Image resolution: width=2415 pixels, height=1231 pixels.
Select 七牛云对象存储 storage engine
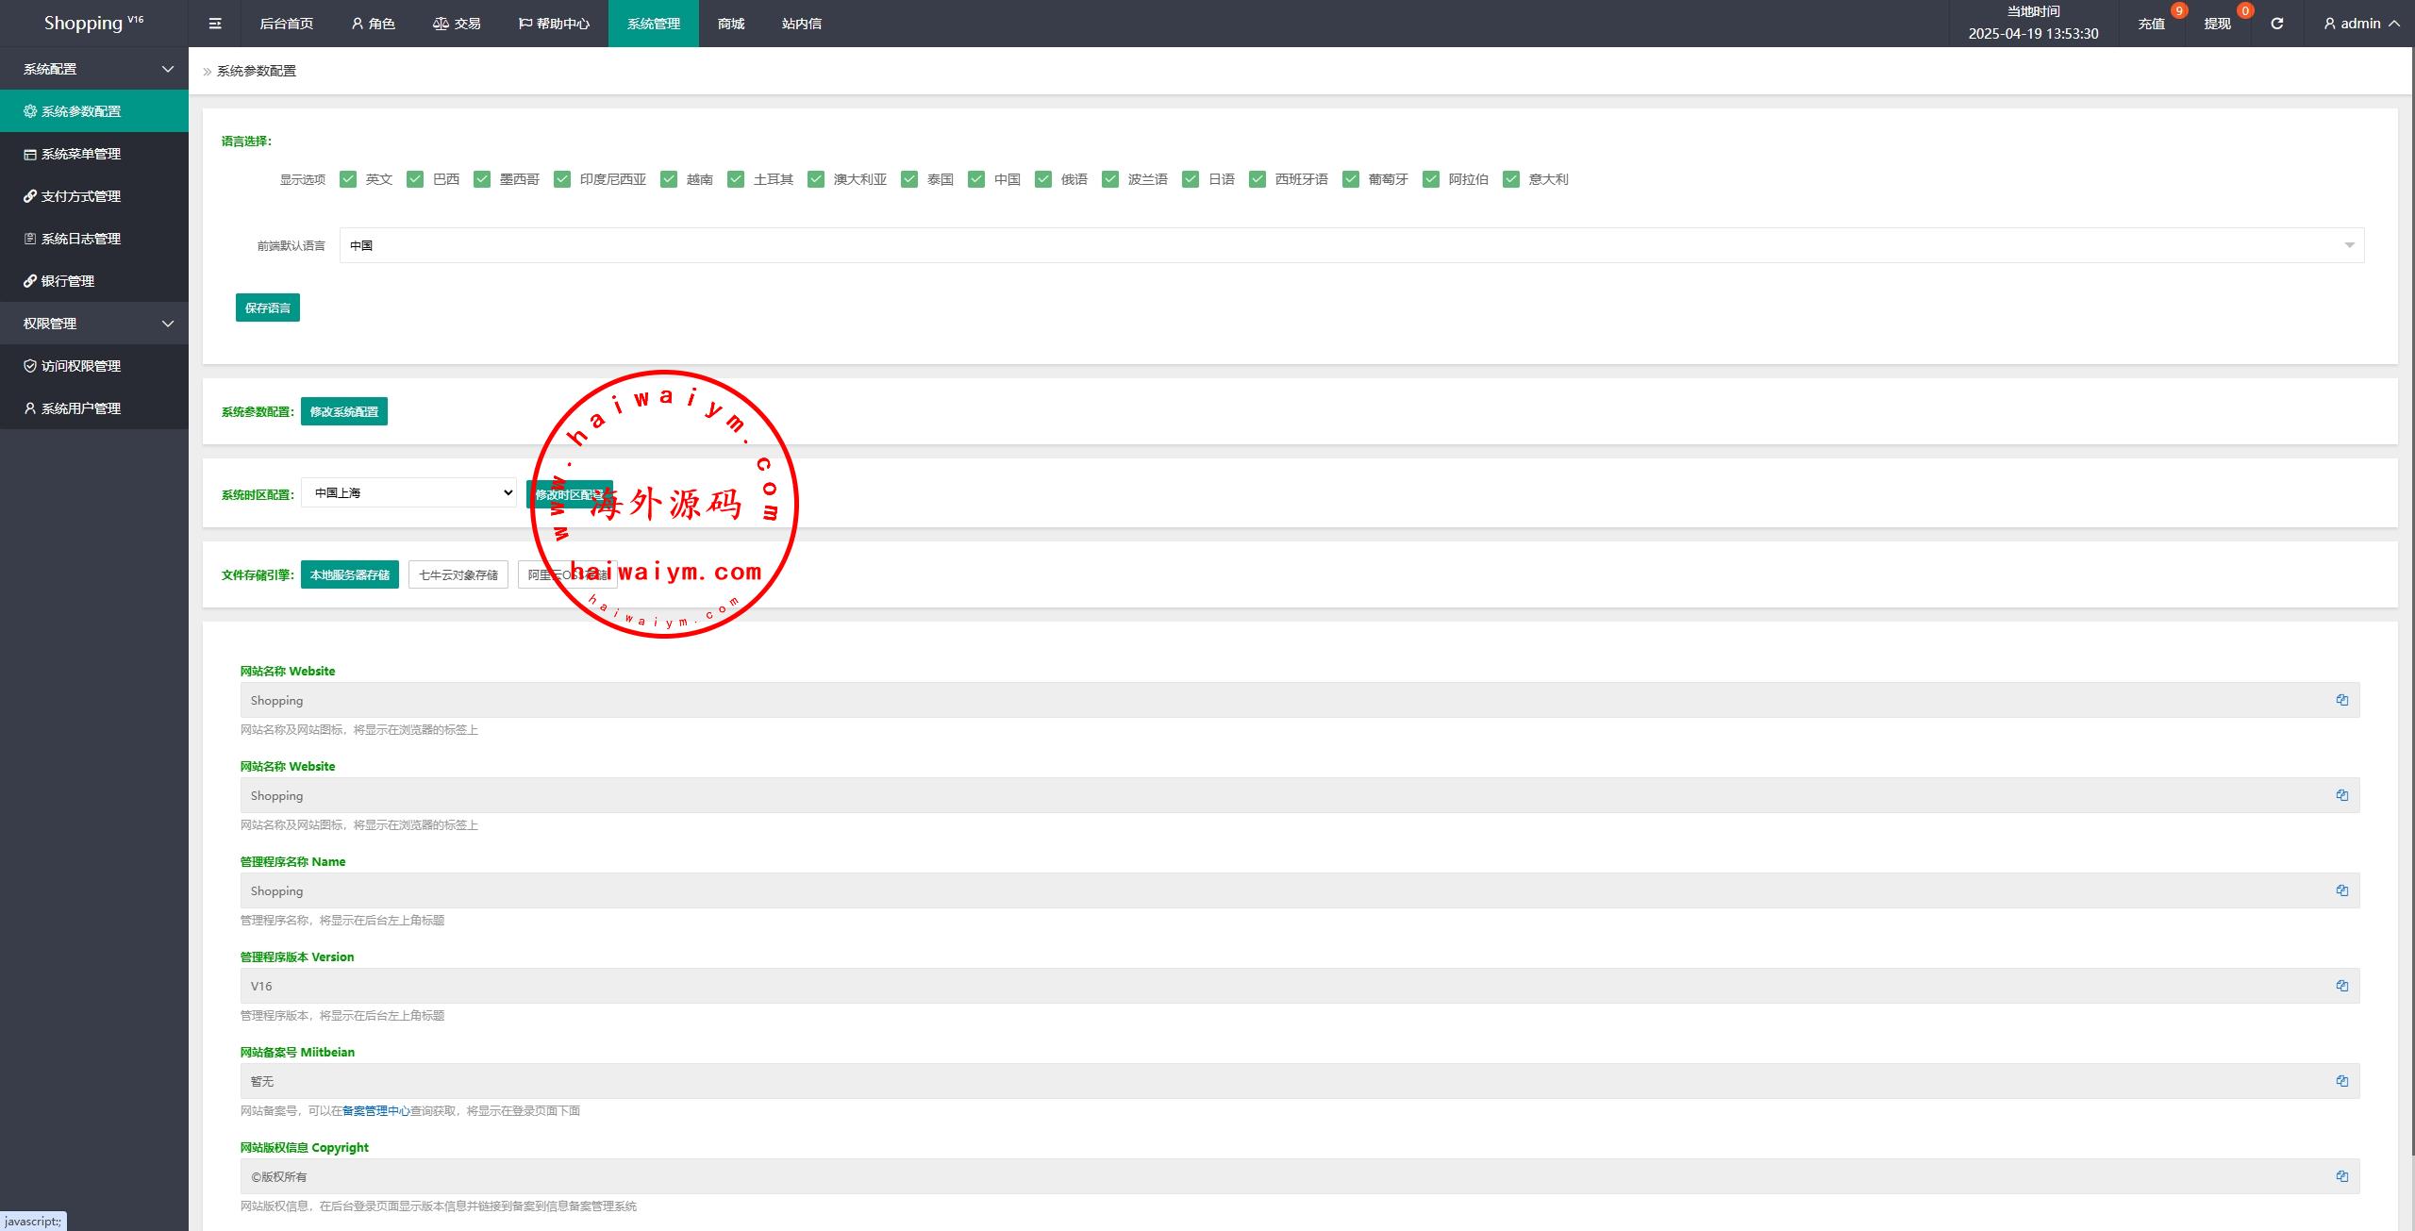[458, 574]
